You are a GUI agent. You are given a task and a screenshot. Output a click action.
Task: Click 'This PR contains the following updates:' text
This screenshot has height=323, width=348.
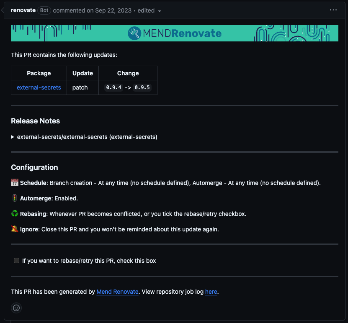coord(64,55)
